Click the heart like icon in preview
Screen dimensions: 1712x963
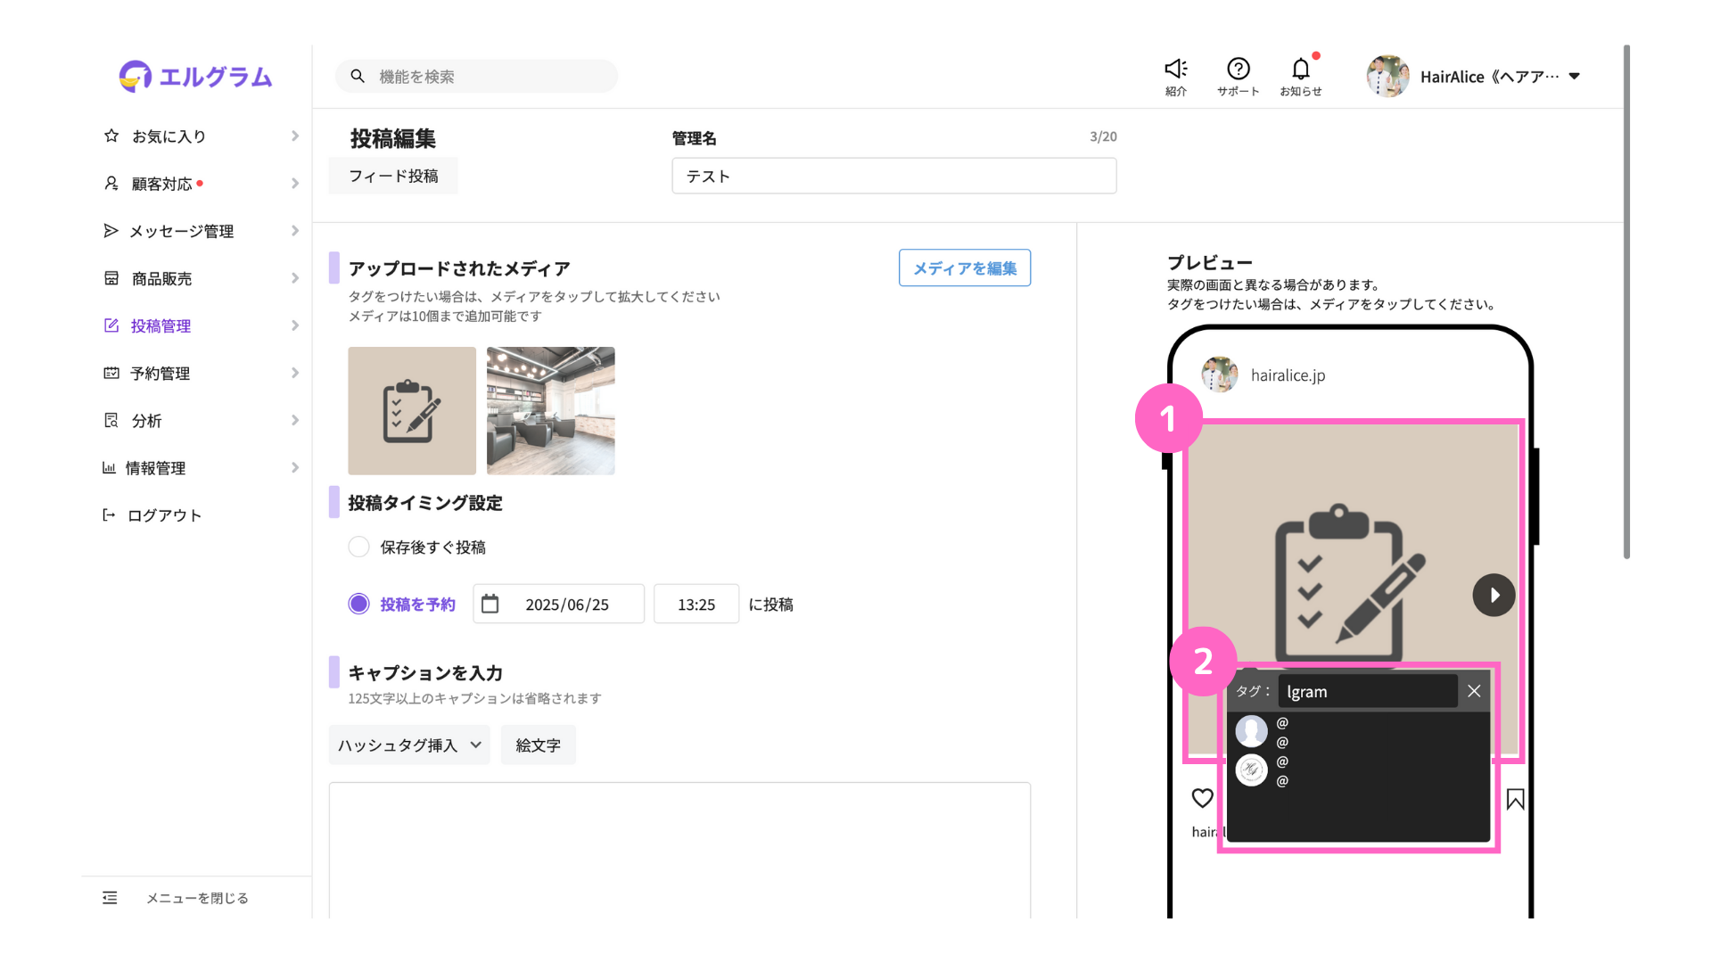click(1203, 798)
